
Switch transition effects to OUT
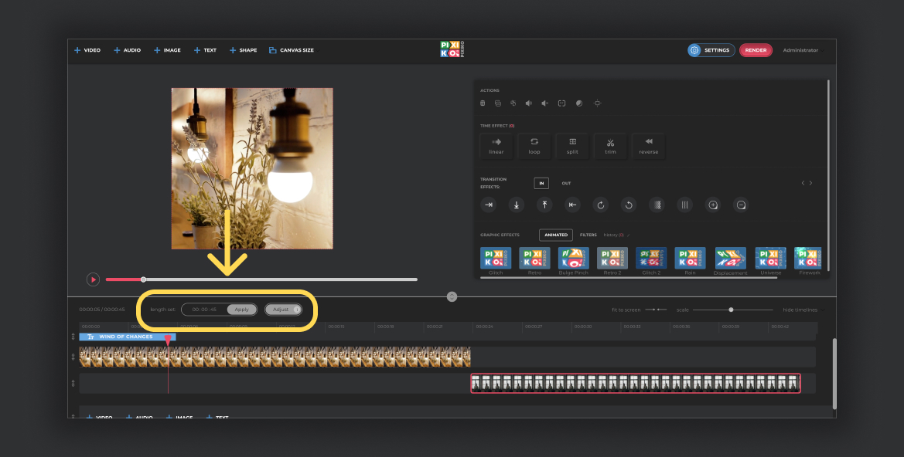566,184
